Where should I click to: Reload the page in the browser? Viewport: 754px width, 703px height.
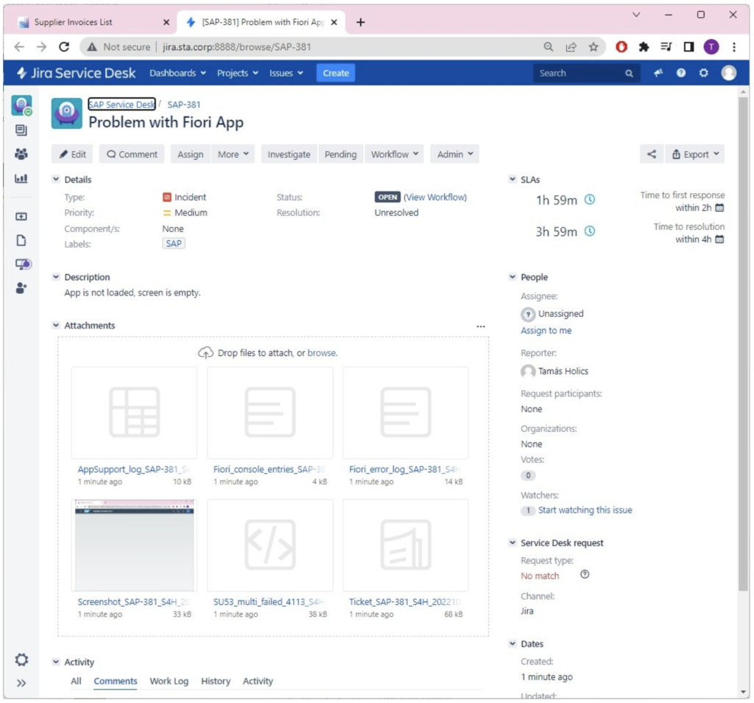[x=64, y=46]
